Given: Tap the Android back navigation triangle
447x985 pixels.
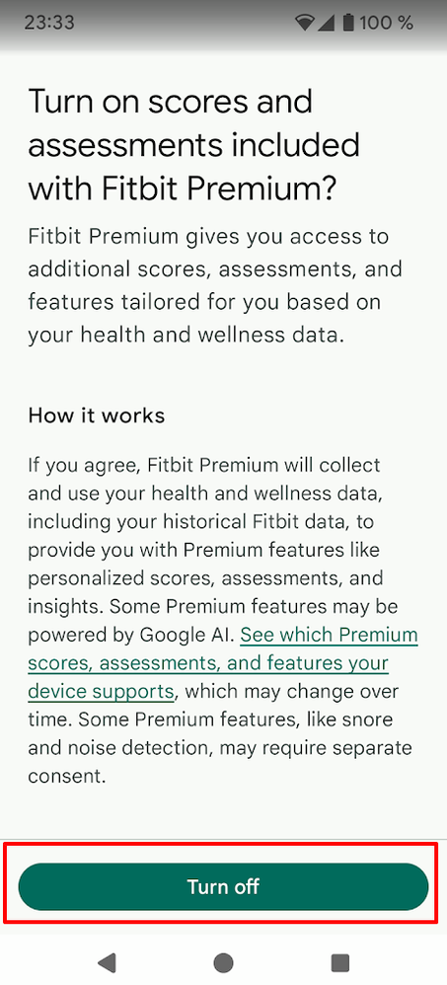Looking at the screenshot, I should (108, 961).
